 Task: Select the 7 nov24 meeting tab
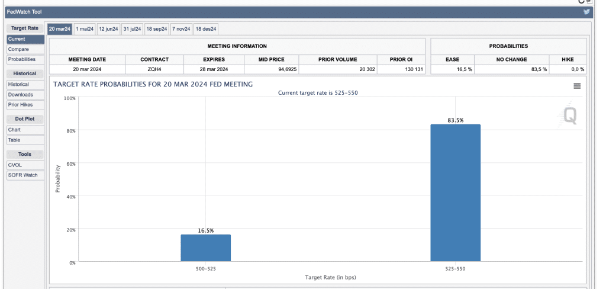tap(181, 29)
